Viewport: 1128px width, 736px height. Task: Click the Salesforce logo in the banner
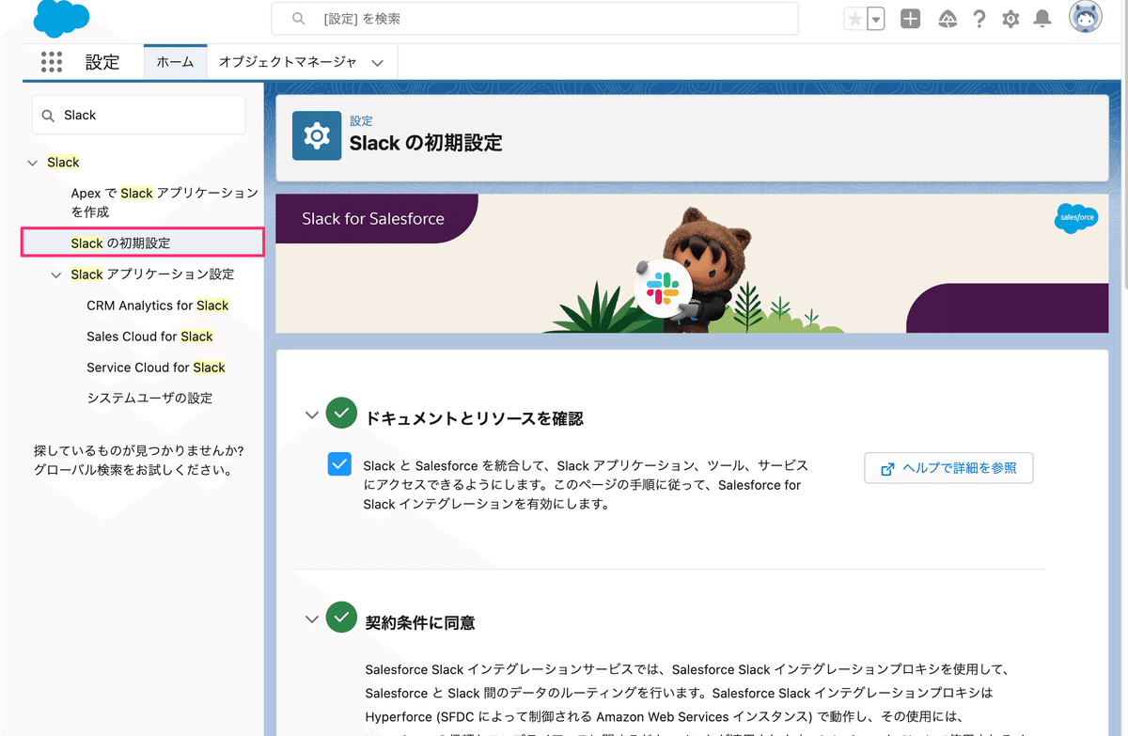(1076, 217)
